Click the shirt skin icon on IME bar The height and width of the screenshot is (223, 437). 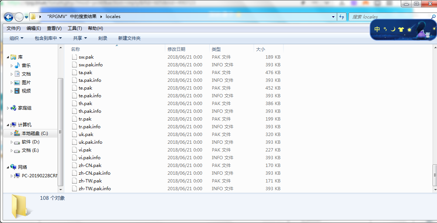click(x=401, y=29)
